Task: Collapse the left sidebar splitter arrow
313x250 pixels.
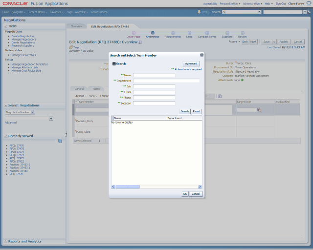Action: click(x=66, y=134)
